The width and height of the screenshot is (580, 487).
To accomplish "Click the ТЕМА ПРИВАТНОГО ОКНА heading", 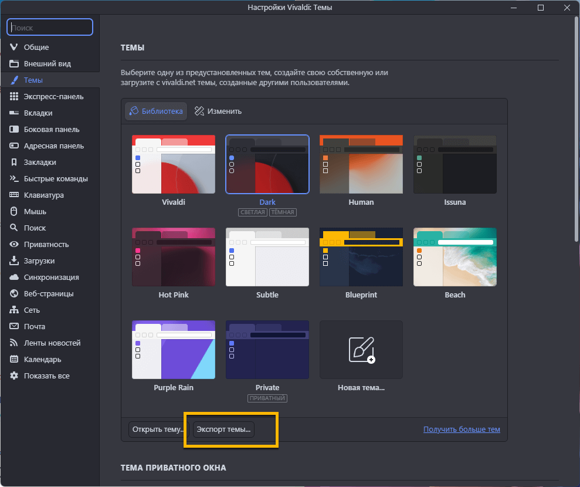I will tap(174, 468).
